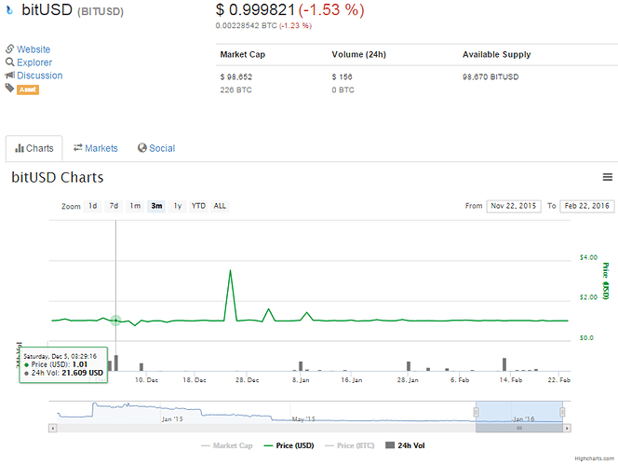This screenshot has height=465, width=618.
Task: Click the Highcharts.com credit link
Action: (594, 458)
